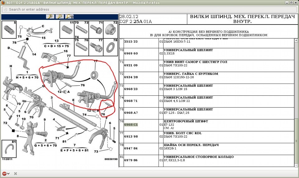This screenshot has width=299, height=178.
Task: Click part number 6947 84
Action: 131,148
